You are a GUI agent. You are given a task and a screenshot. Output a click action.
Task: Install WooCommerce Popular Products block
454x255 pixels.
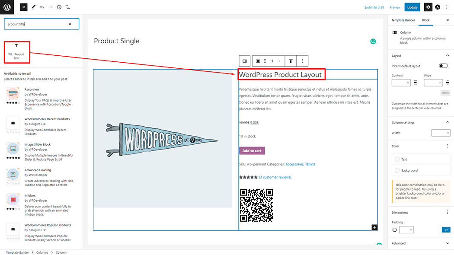click(x=41, y=233)
